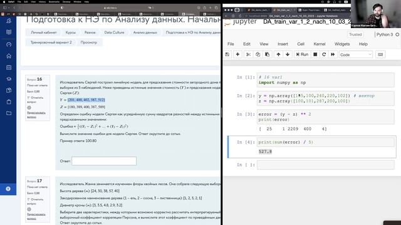401x225 pixels.
Task: Click the documents icon in the blue sidebar
Action: [x=9, y=90]
